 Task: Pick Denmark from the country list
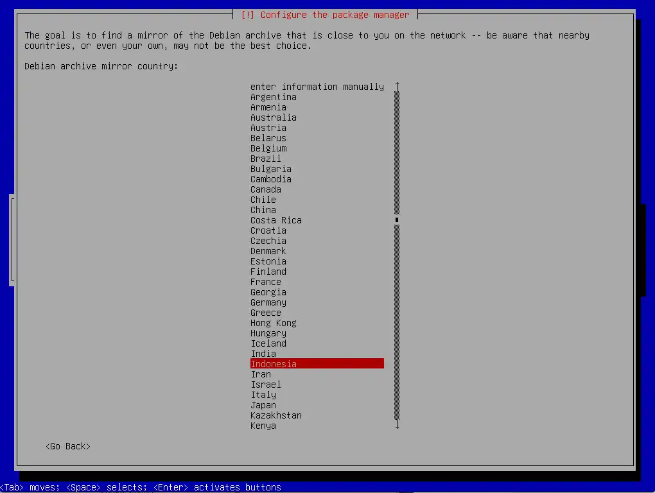point(268,251)
